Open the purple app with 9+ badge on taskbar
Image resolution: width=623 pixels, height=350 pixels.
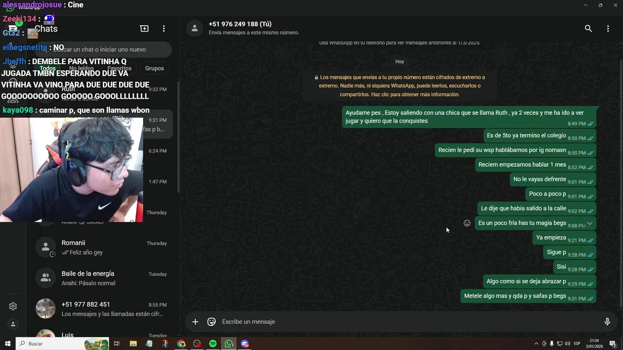pyautogui.click(x=245, y=344)
